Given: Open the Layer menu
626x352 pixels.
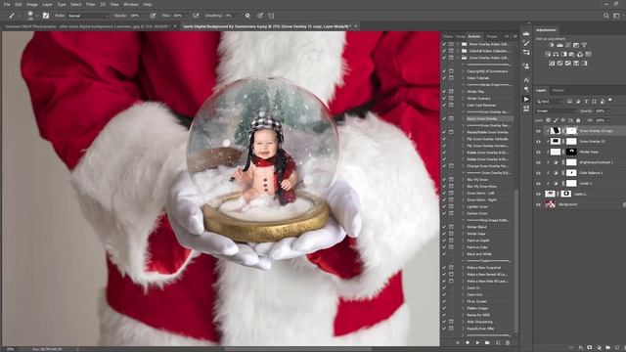Looking at the screenshot, I should (x=47, y=4).
